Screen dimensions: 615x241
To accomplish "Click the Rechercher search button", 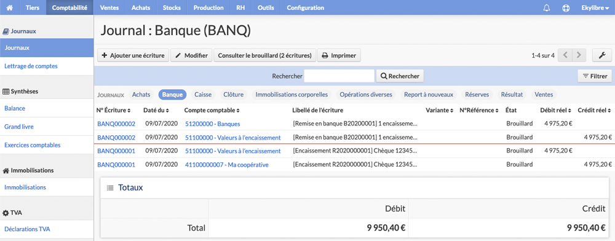I will [x=400, y=76].
